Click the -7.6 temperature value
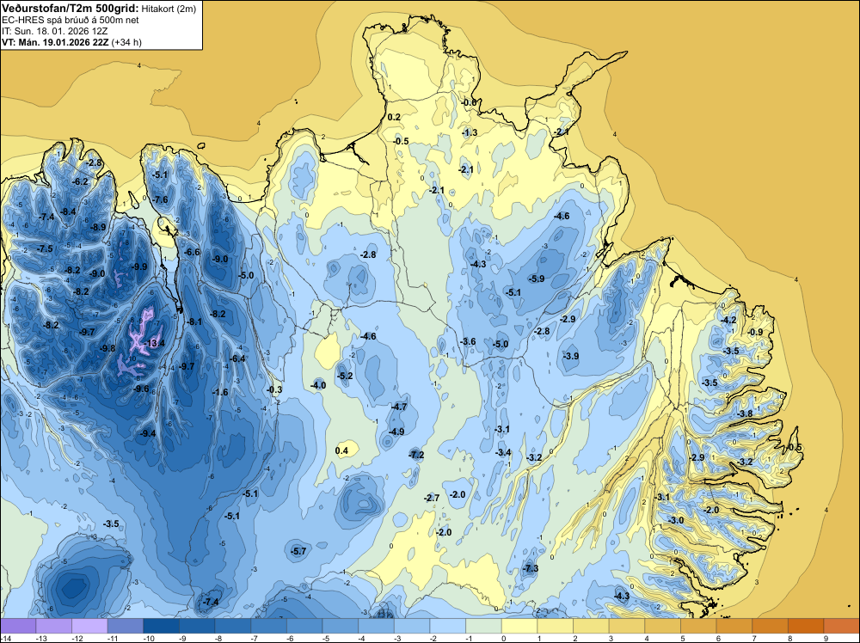Image resolution: width=860 pixels, height=643 pixels. tap(160, 199)
